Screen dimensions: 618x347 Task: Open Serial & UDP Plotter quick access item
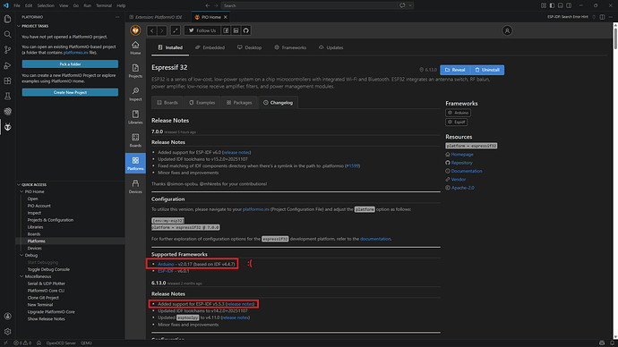pyautogui.click(x=46, y=284)
